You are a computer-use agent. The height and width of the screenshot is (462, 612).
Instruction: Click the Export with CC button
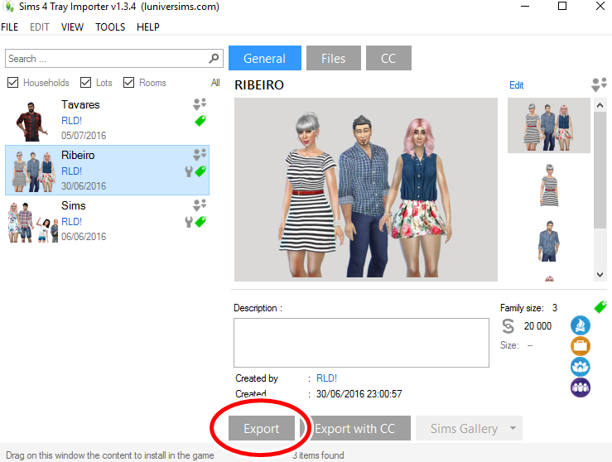click(x=355, y=428)
